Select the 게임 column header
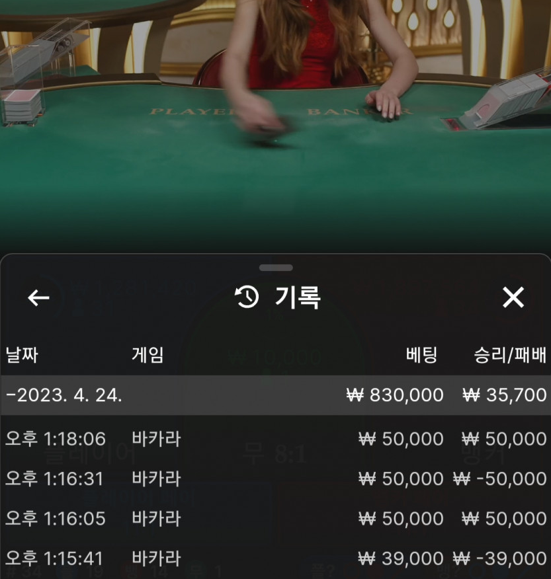The width and height of the screenshot is (551, 579). [148, 355]
